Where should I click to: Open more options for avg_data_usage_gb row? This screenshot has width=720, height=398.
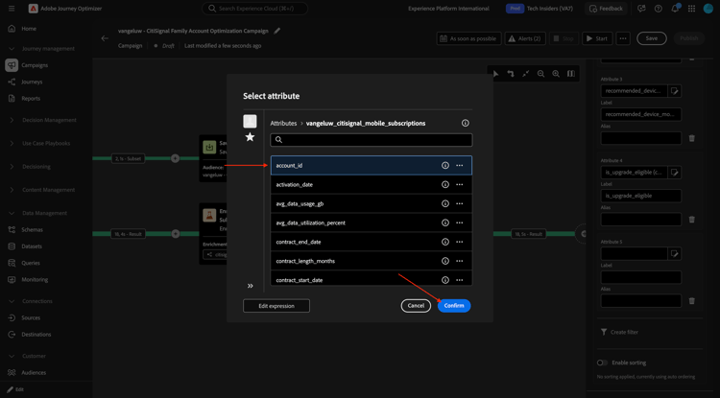point(459,203)
